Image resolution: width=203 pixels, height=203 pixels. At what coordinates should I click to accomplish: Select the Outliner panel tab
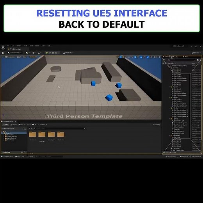coord(173,57)
